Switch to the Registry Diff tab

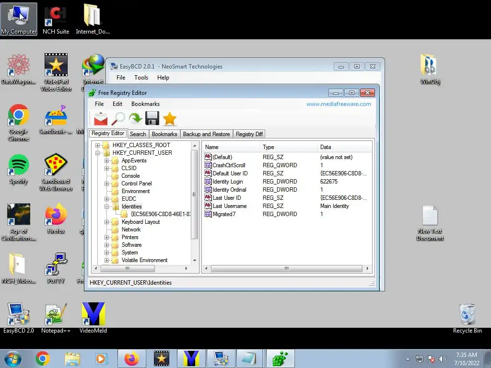click(x=249, y=134)
